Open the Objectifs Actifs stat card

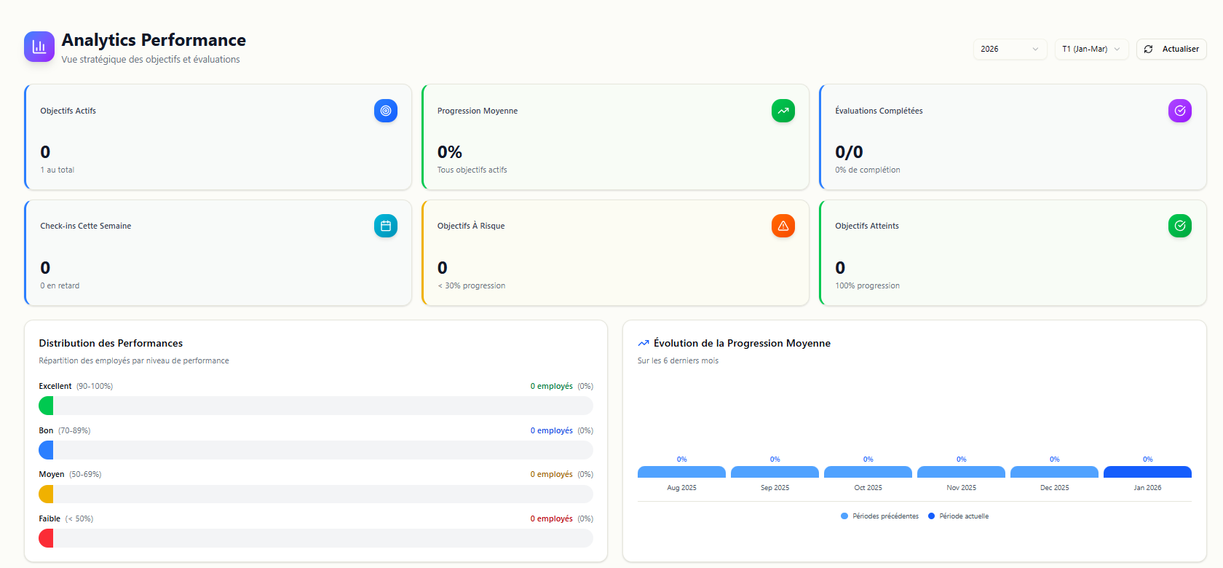pos(218,138)
